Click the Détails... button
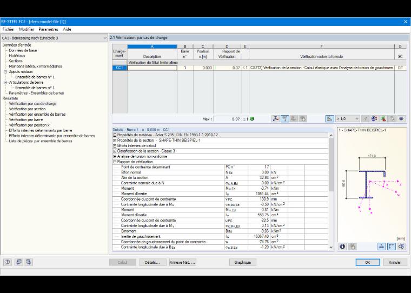411x293 pixels. click(153, 262)
